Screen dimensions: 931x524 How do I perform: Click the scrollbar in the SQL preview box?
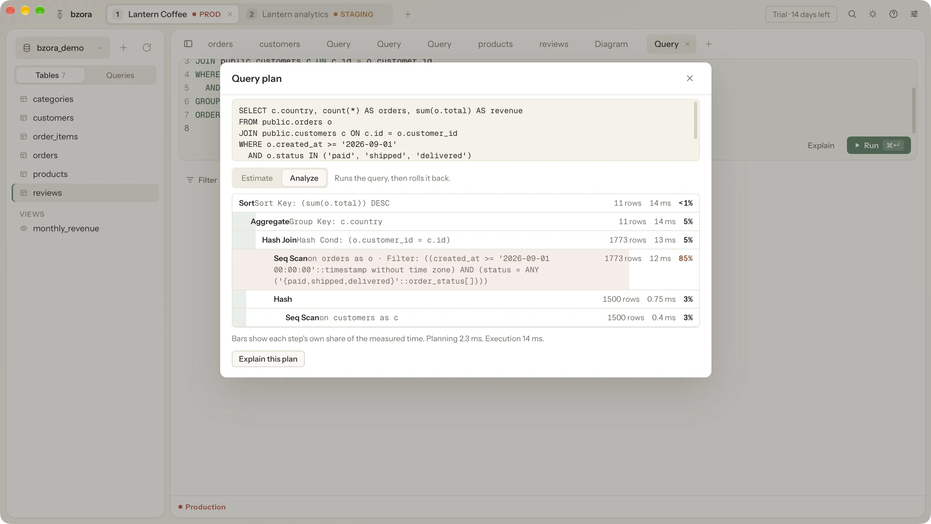click(x=695, y=120)
